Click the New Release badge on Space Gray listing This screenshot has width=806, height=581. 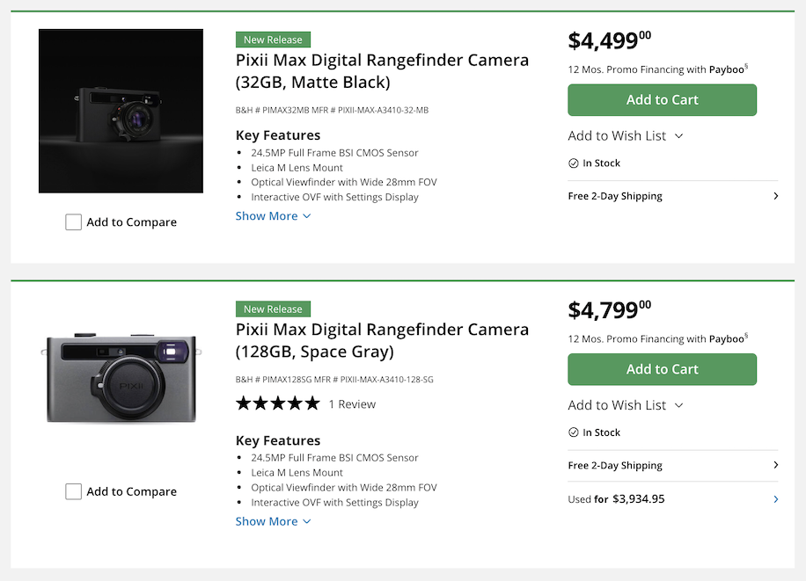click(273, 309)
